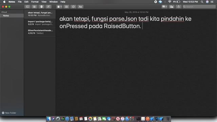Image resolution: width=217 pixels, height=122 pixels.
Task: Open Safari compass icon in dock
Action: 67,119
